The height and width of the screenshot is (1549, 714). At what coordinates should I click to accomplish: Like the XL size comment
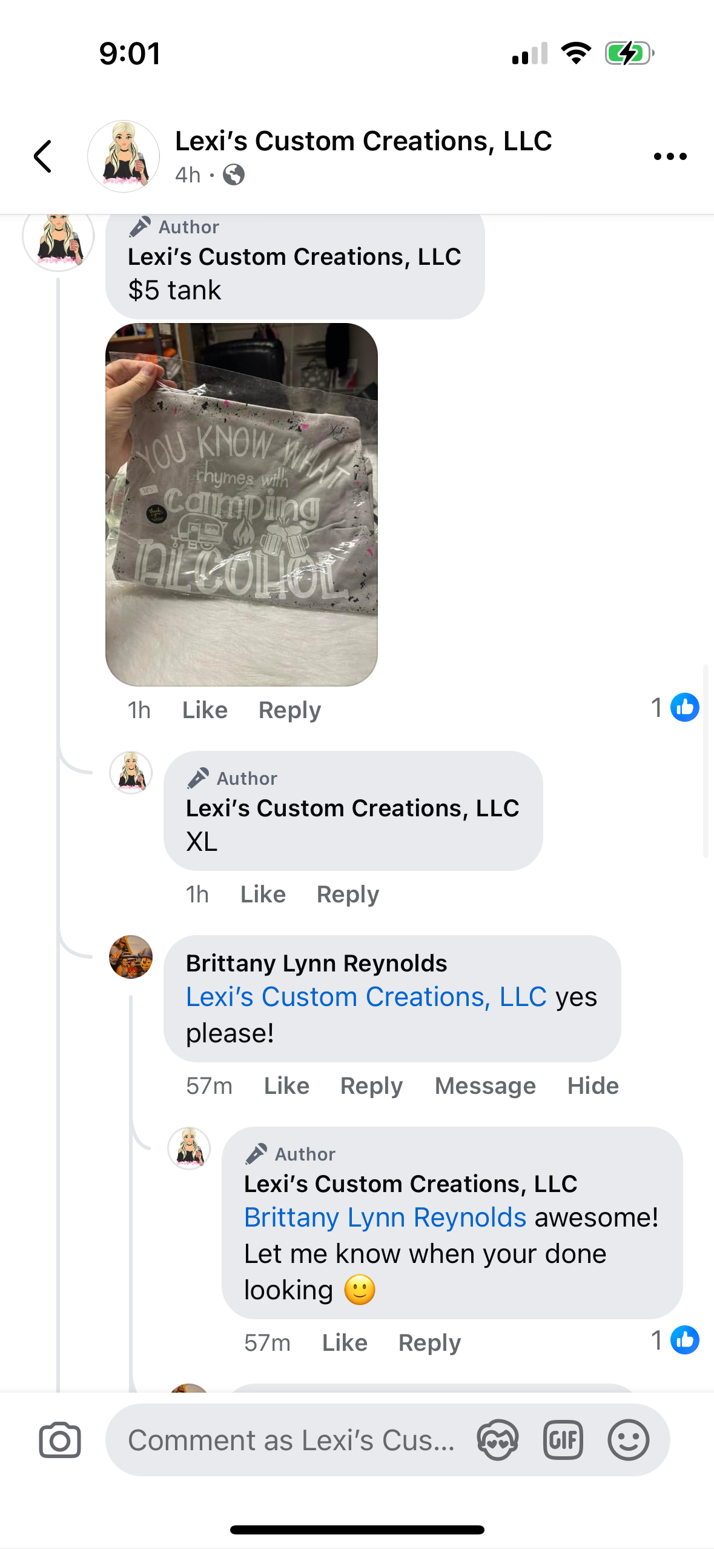(263, 894)
